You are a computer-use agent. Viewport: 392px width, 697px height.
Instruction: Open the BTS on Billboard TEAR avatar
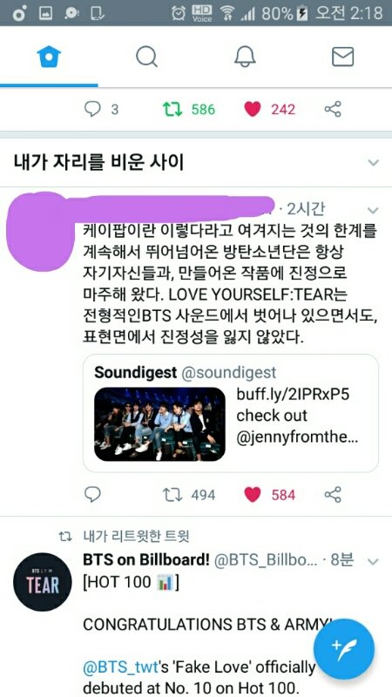click(42, 581)
